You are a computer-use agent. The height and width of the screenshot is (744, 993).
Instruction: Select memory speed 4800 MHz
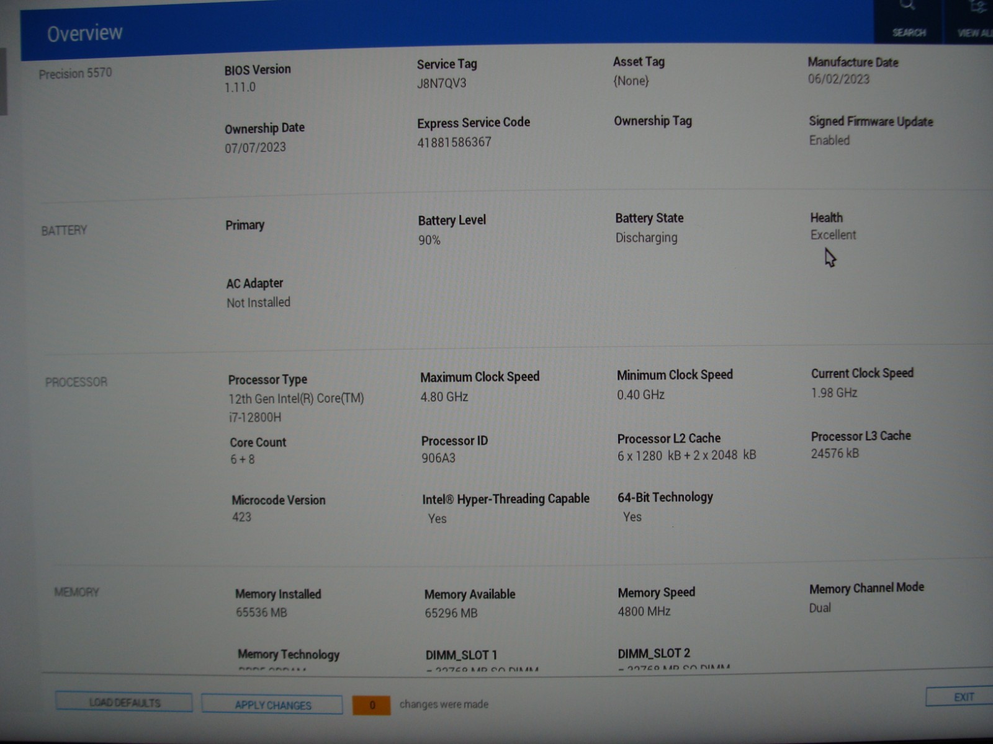pyautogui.click(x=644, y=611)
